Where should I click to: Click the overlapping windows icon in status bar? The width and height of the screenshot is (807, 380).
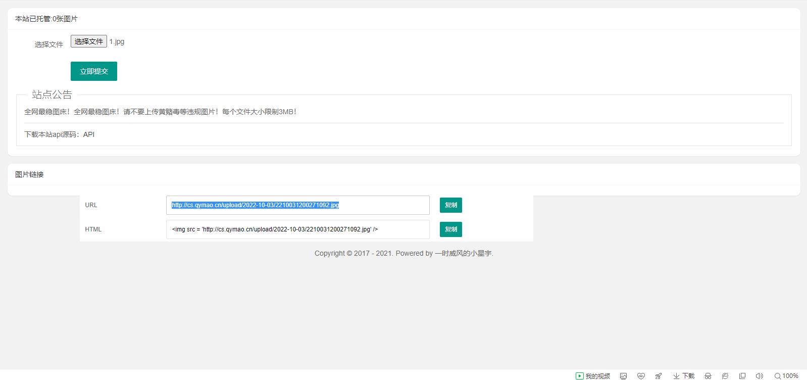tap(742, 376)
